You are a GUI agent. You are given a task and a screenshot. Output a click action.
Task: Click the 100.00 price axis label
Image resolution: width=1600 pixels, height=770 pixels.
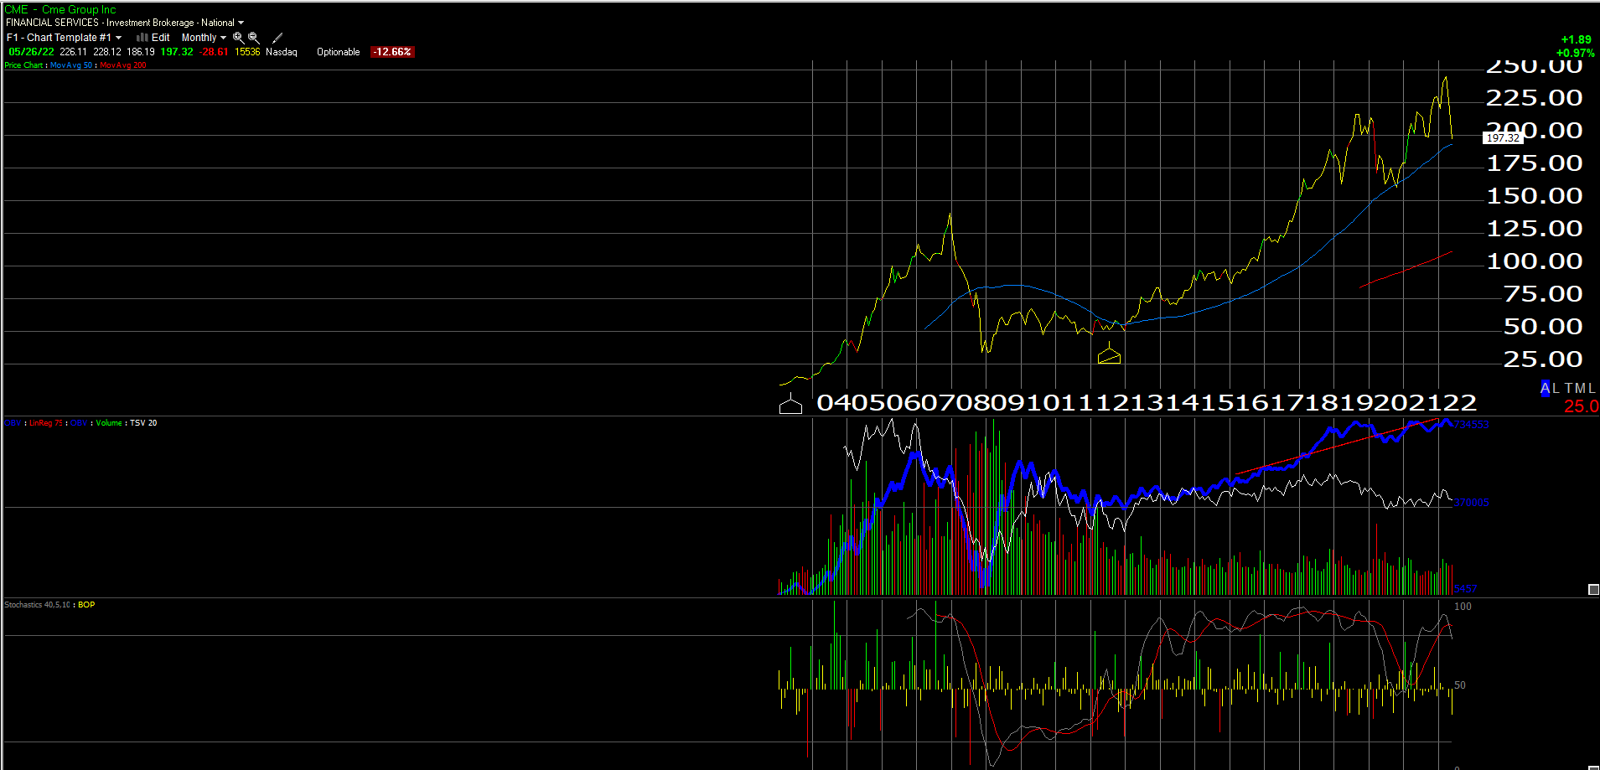[x=1535, y=261]
